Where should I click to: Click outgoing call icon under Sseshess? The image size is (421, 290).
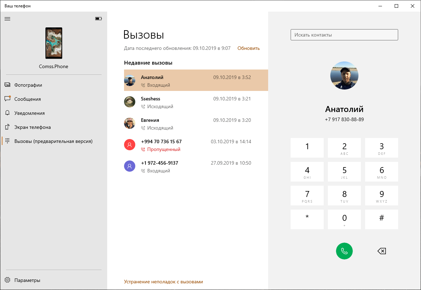pyautogui.click(x=143, y=106)
